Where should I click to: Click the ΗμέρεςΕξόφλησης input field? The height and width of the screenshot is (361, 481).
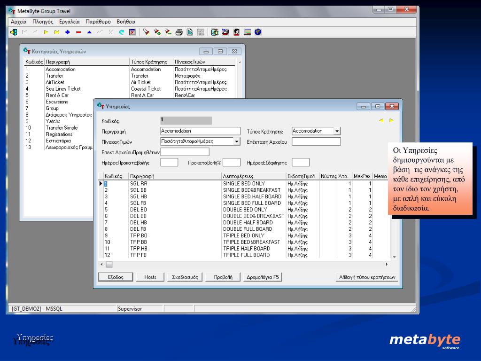tap(301, 162)
